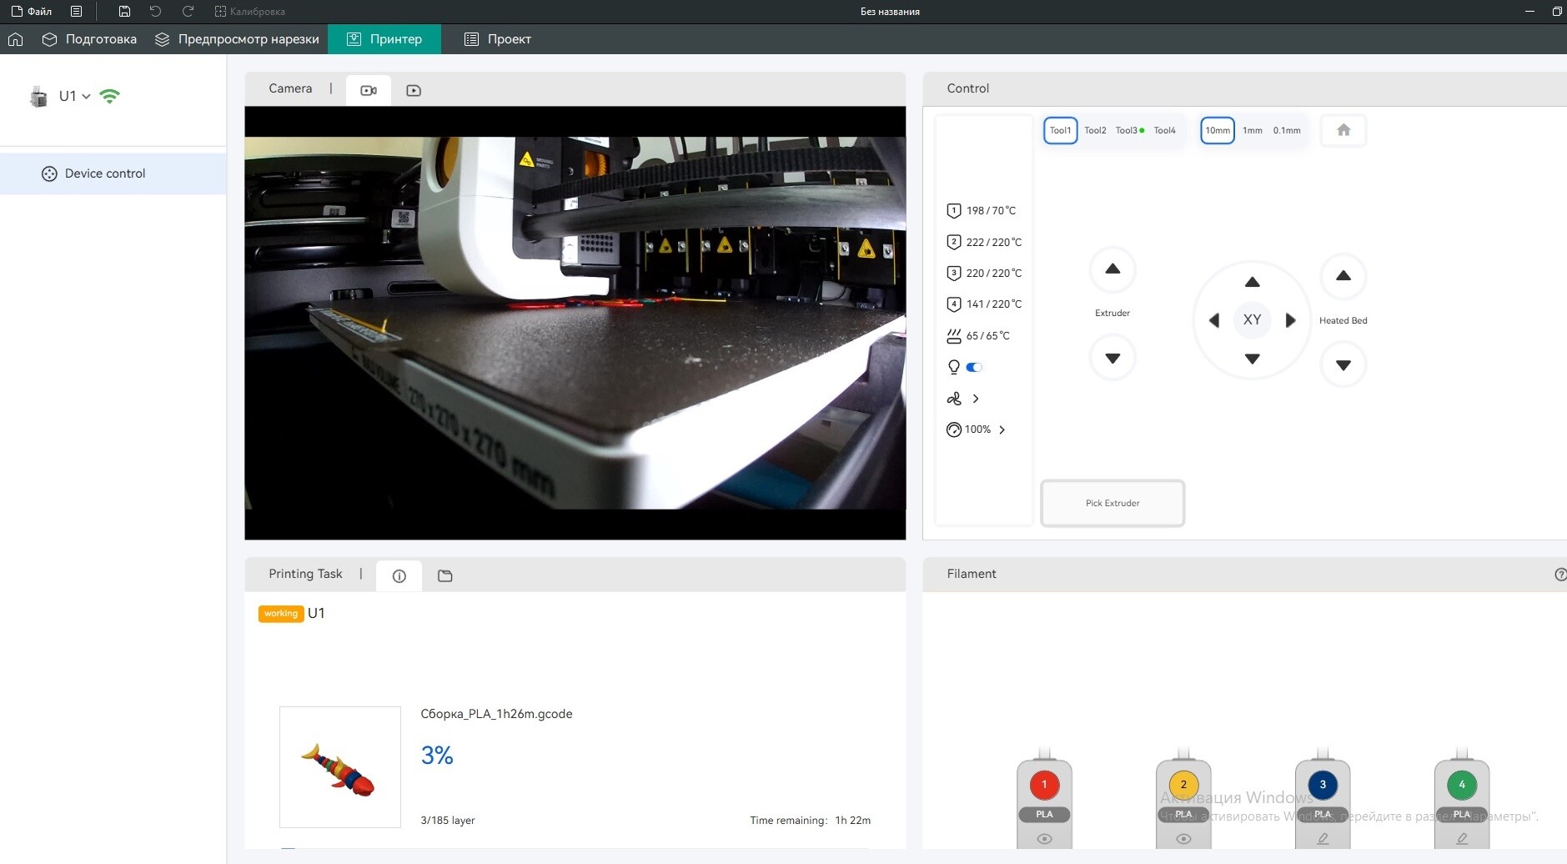The width and height of the screenshot is (1567, 864).
Task: Open the camera live view icon
Action: click(369, 90)
